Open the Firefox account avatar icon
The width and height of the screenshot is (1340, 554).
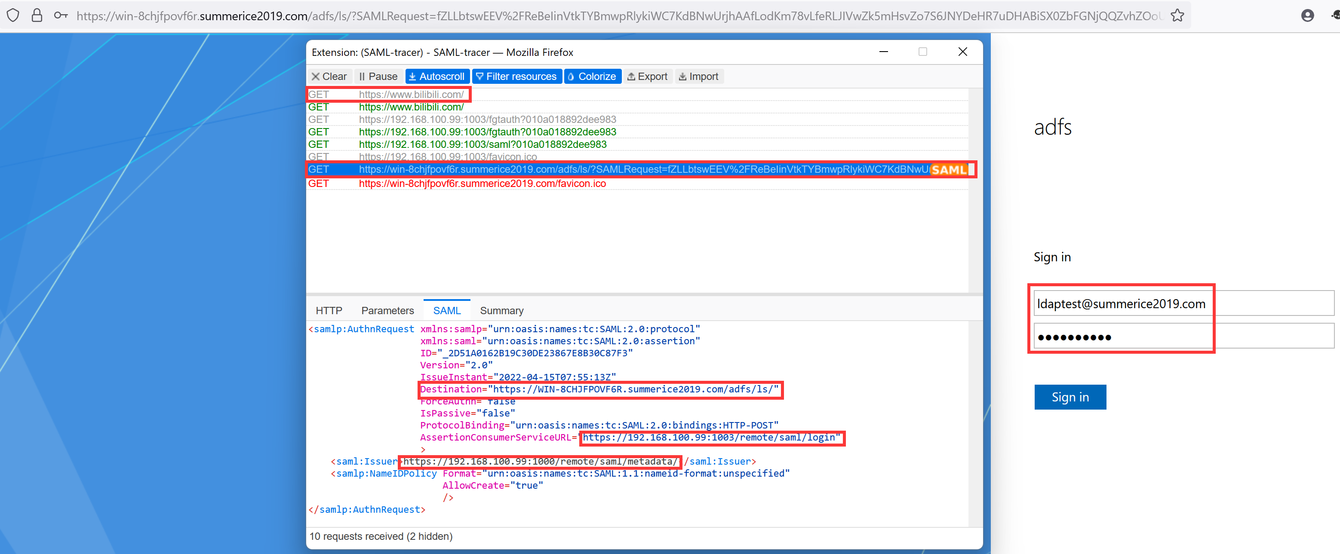(x=1307, y=15)
